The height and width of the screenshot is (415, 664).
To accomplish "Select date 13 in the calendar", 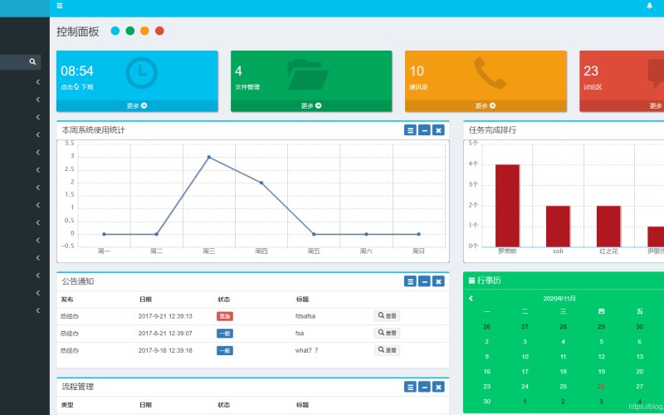I will point(639,357).
